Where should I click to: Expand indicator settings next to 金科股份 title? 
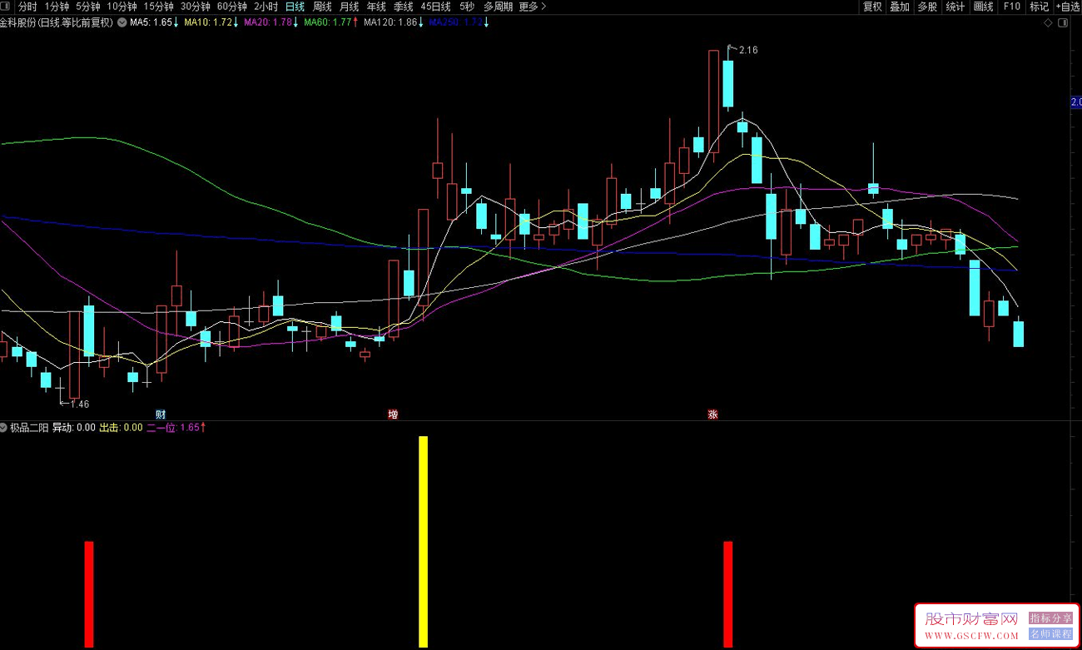tap(122, 22)
